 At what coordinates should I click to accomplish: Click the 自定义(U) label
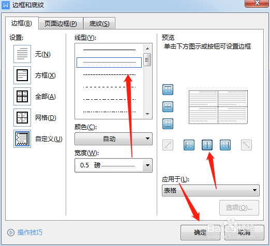tap(49, 139)
